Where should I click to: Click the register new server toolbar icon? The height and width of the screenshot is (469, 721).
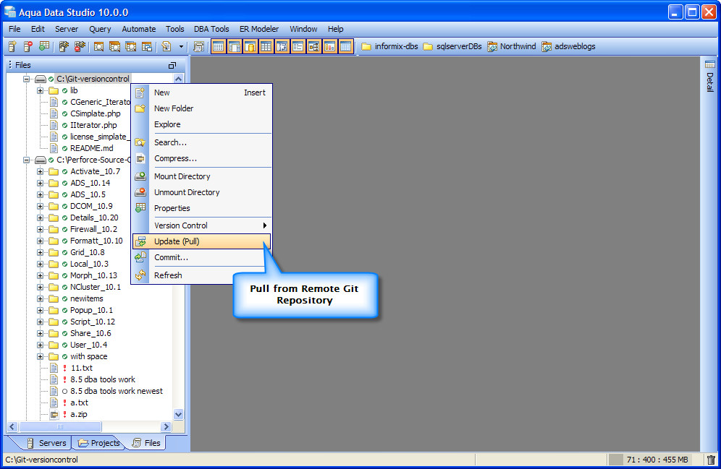click(12, 46)
